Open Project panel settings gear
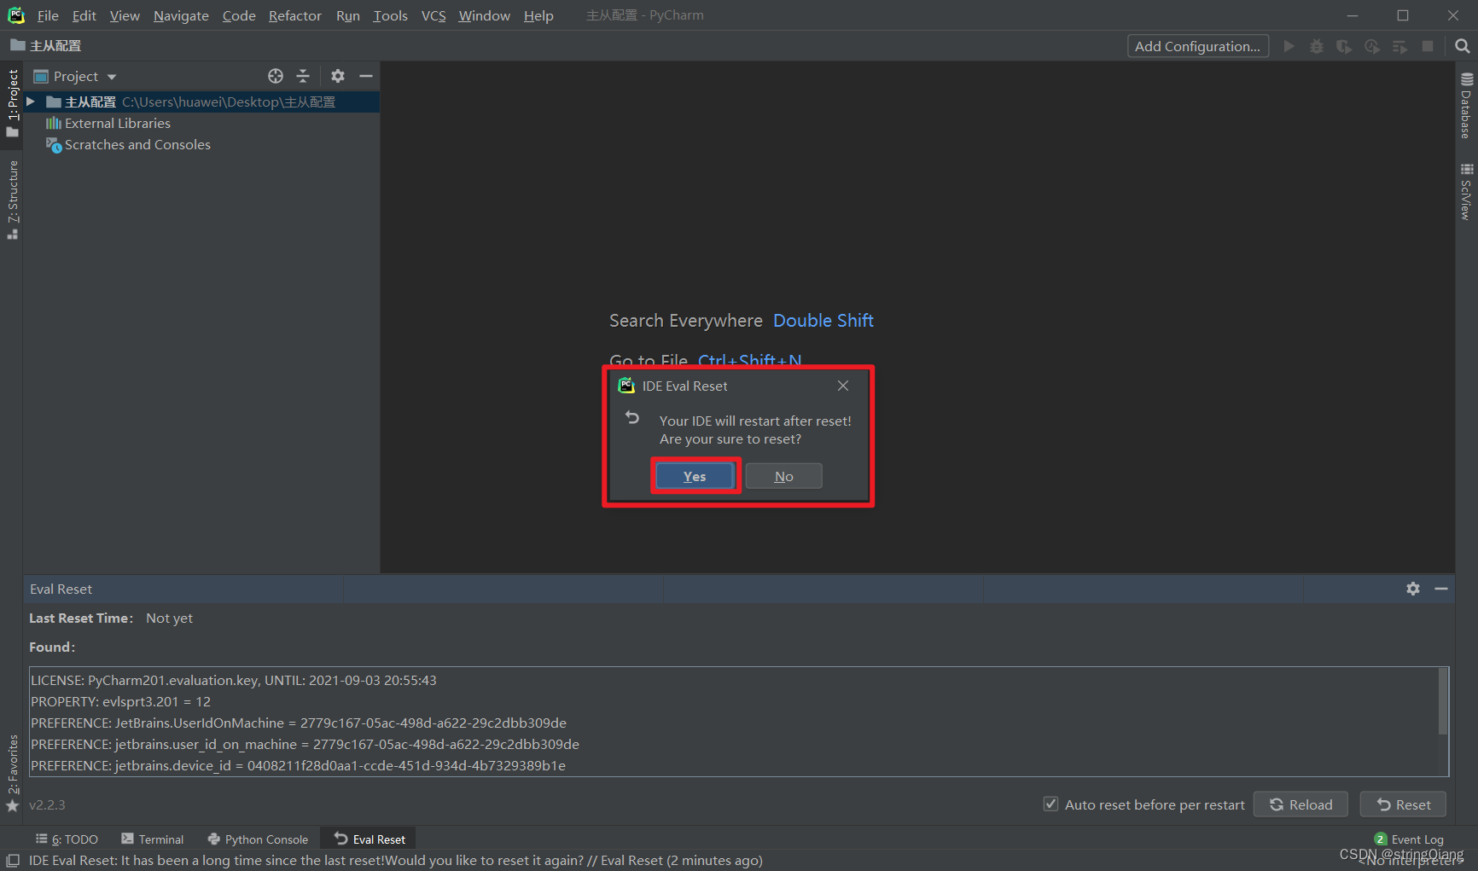The width and height of the screenshot is (1478, 871). 338,76
